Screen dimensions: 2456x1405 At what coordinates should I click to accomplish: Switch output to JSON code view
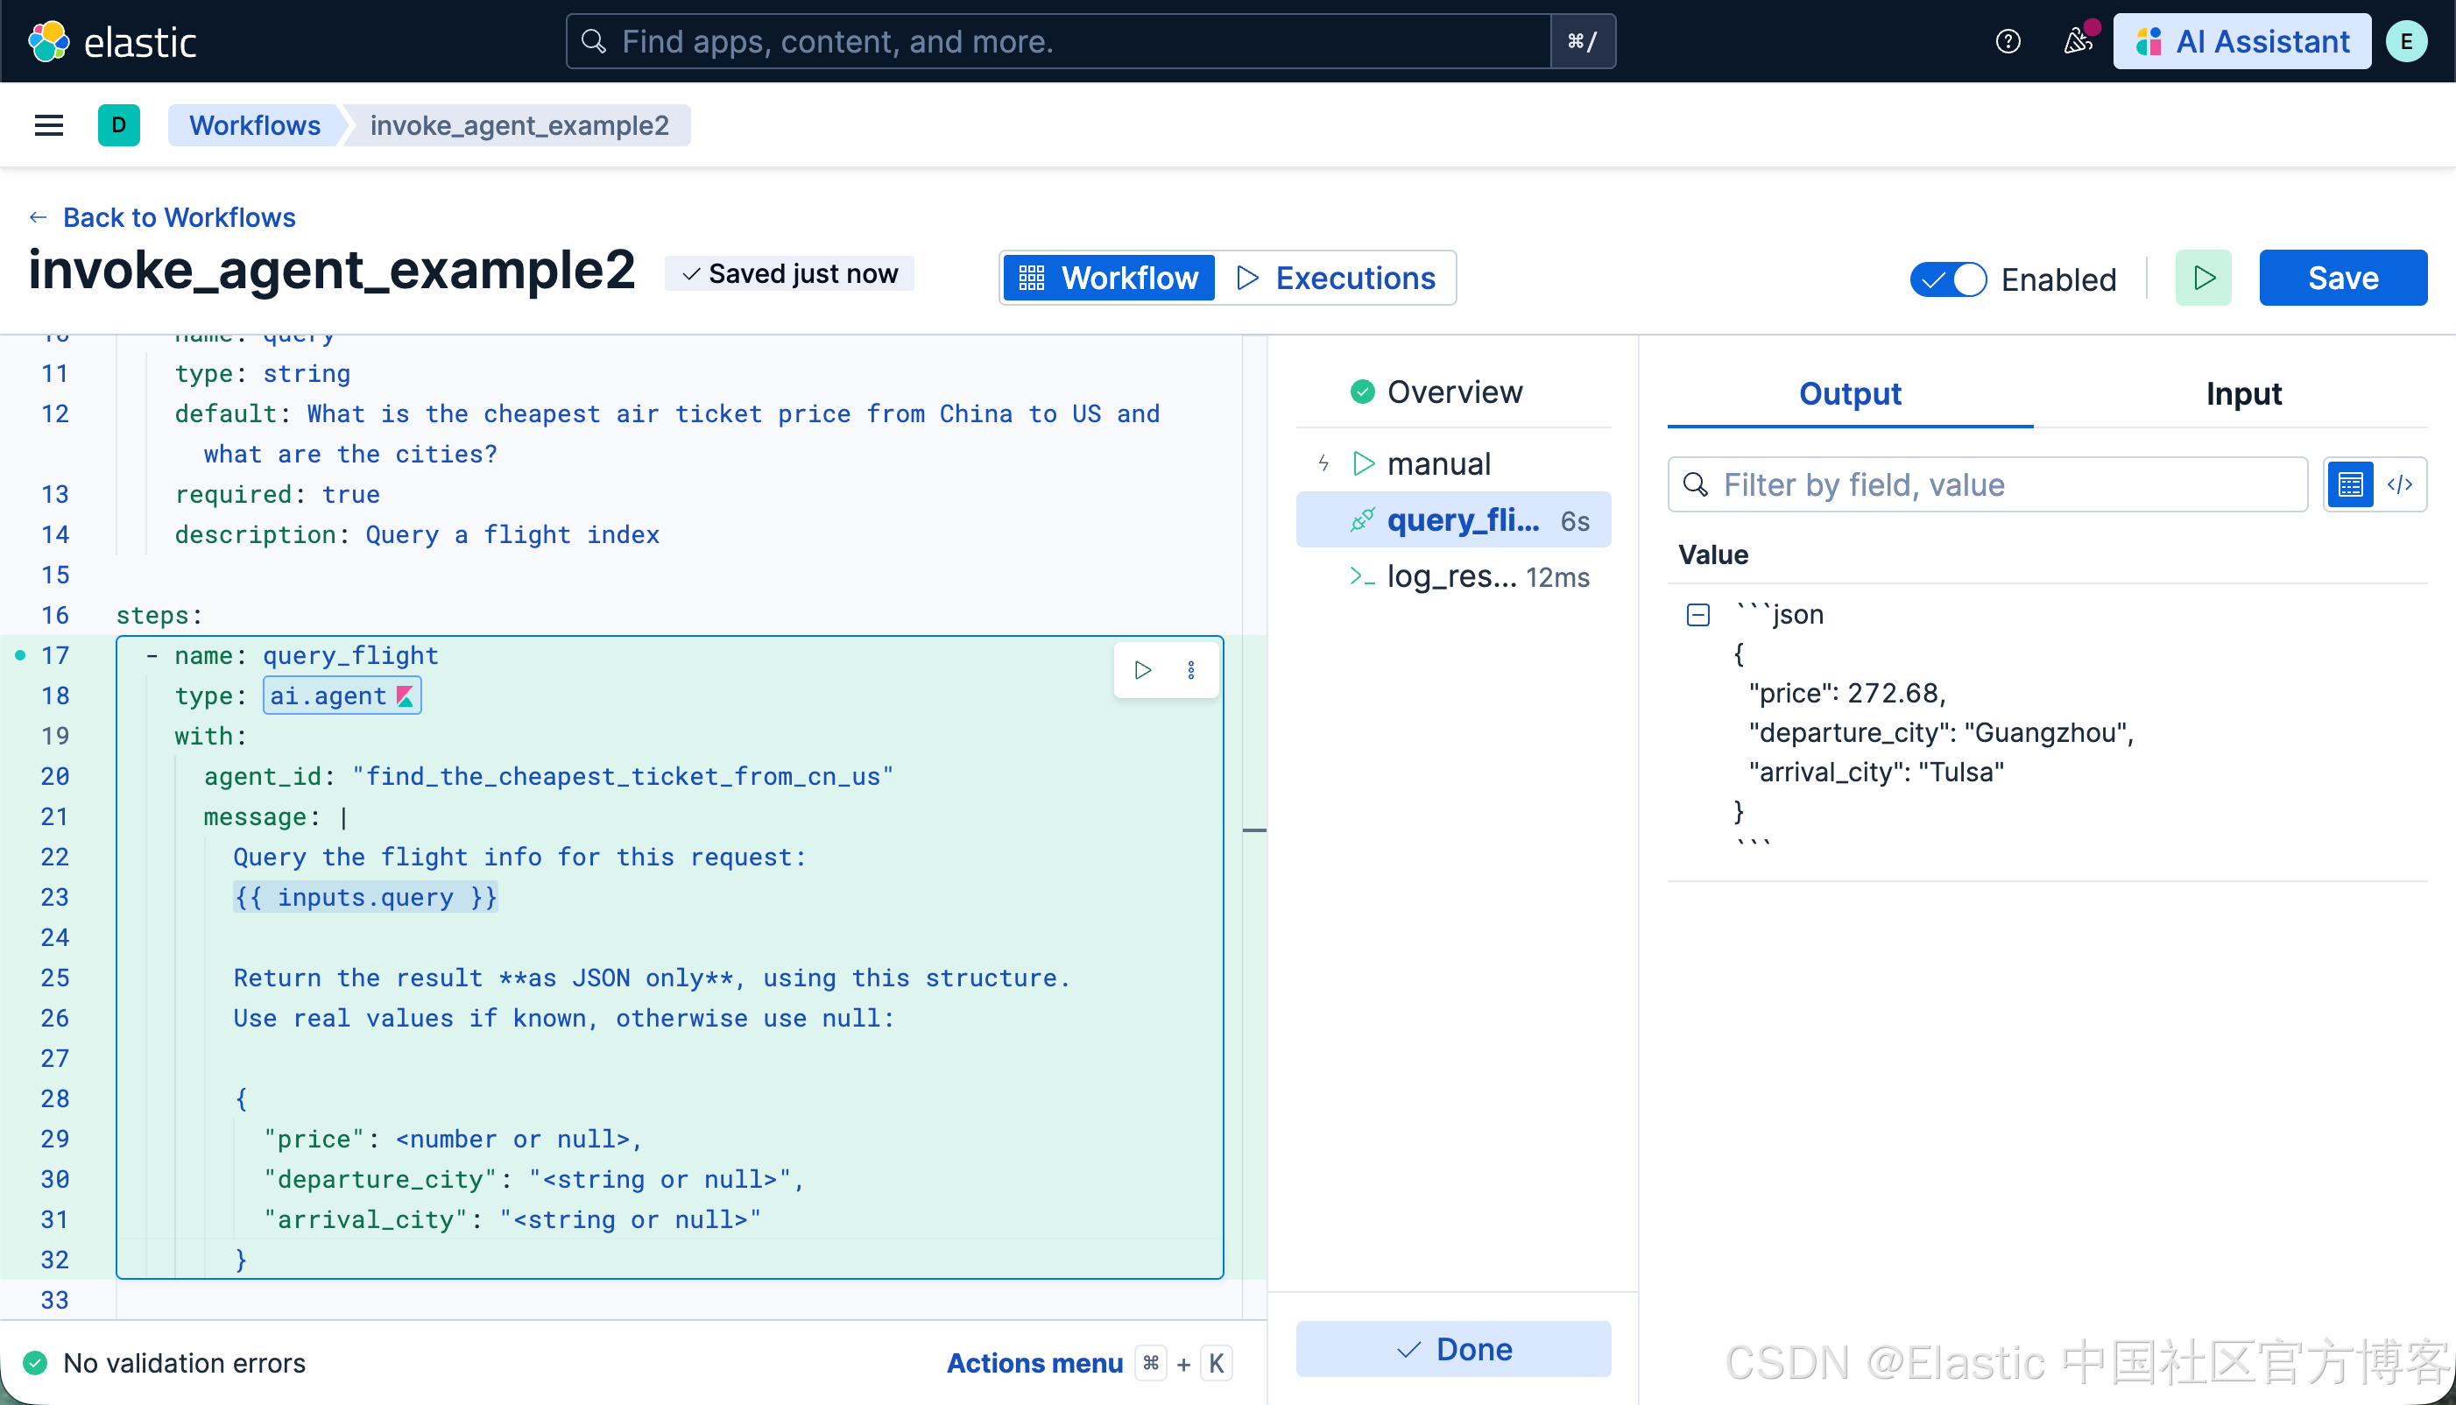[x=2400, y=484]
